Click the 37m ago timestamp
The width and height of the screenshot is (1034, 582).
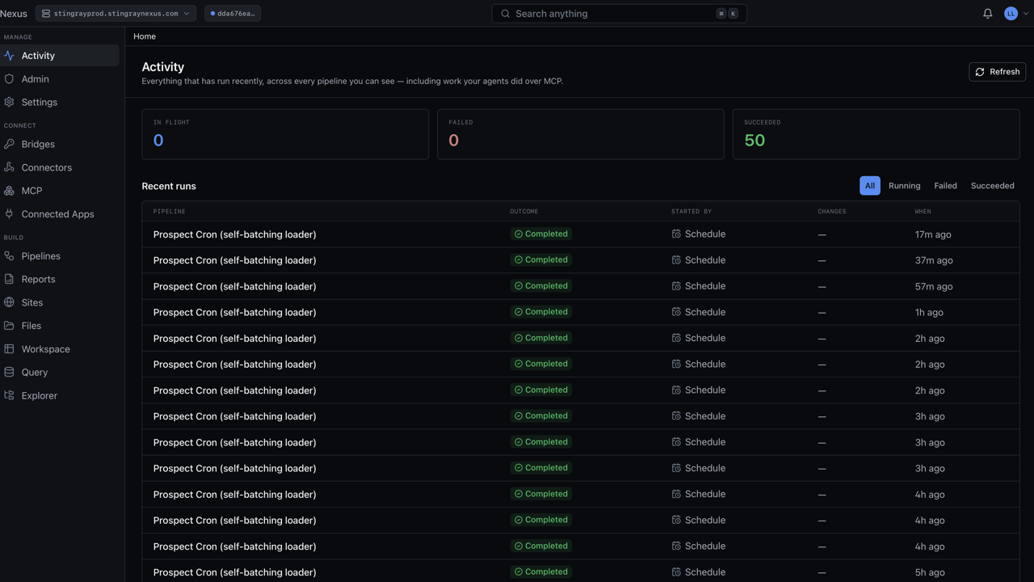pyautogui.click(x=934, y=260)
